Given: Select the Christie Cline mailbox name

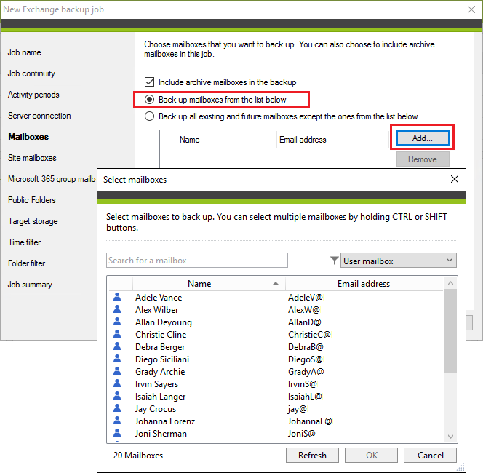Looking at the screenshot, I should (x=161, y=335).
